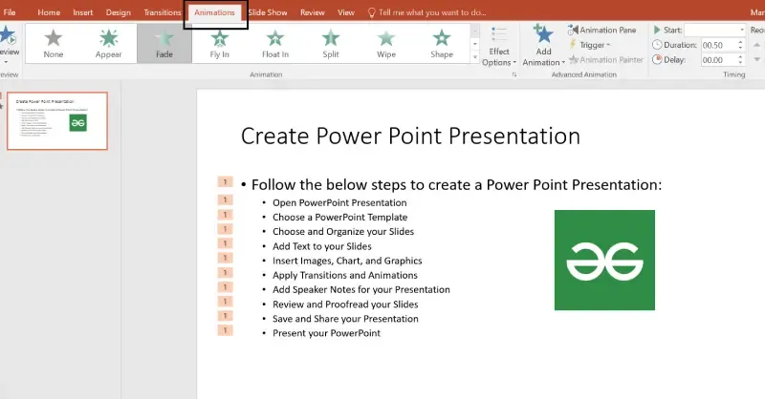Open the File tab
Image resolution: width=765 pixels, height=399 pixels.
tap(10, 12)
